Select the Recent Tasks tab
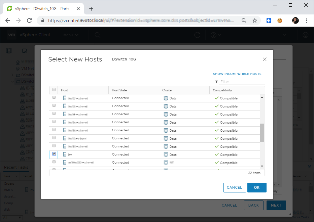 pyautogui.click(x=16, y=167)
